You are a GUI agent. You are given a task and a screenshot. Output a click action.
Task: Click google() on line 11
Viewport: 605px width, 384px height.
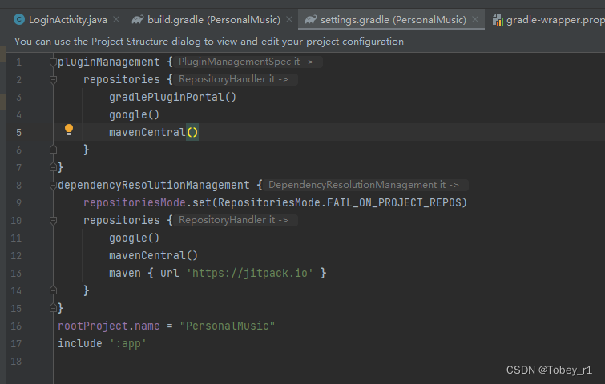(134, 238)
